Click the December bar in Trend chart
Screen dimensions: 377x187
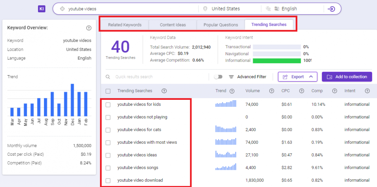[x=72, y=100]
